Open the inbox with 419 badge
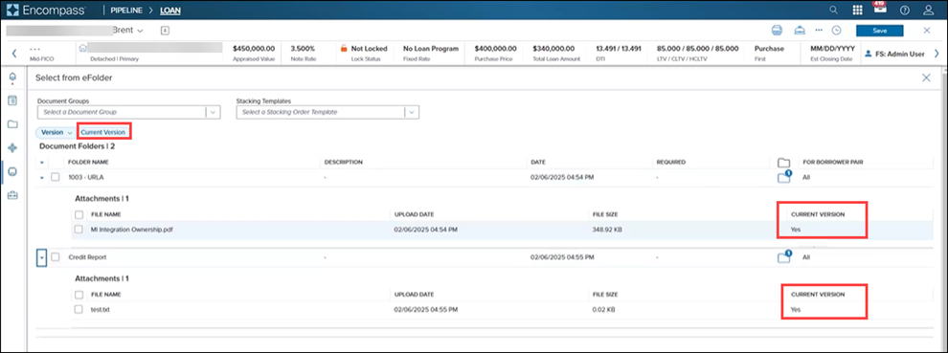This screenshot has height=353, width=948. pos(880,9)
